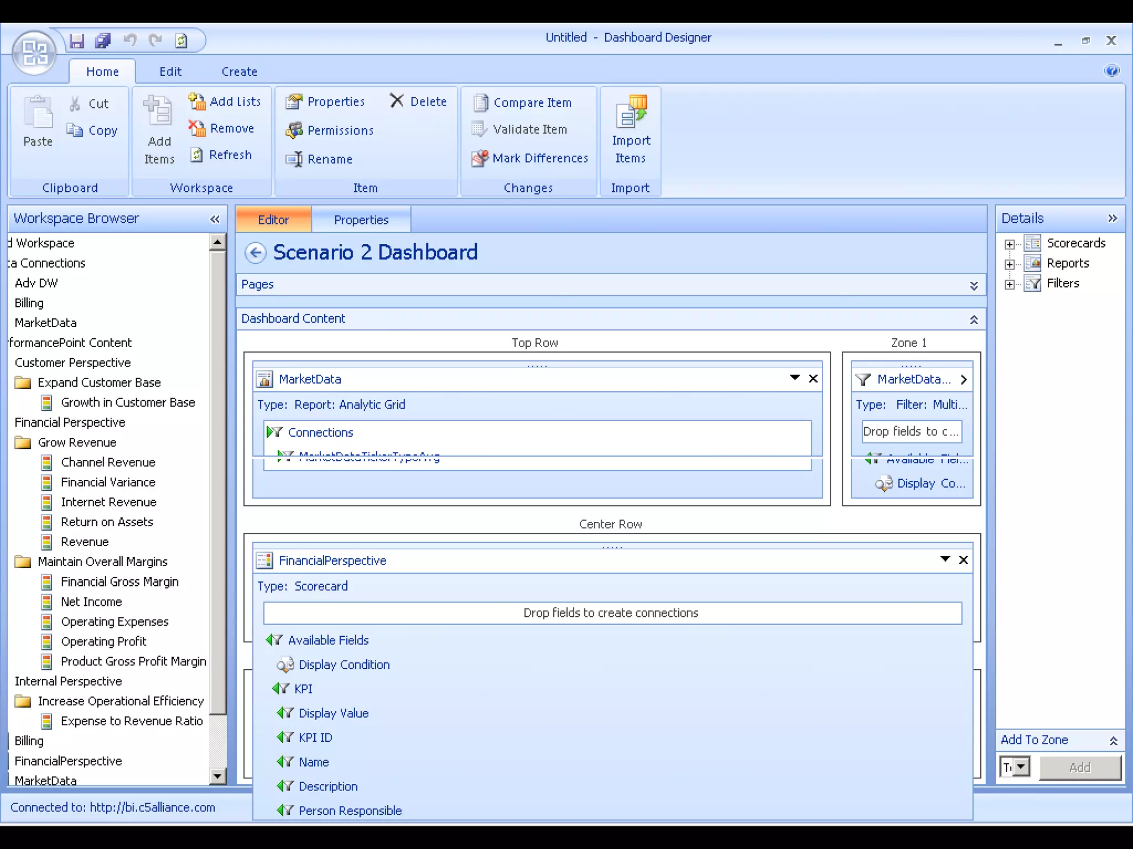Open the FinancialPerspective scorecard dropdown arrow

(945, 559)
